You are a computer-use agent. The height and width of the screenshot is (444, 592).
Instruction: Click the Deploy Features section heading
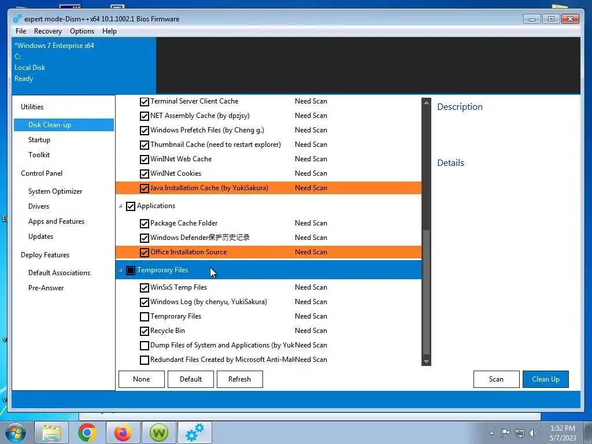tap(45, 255)
